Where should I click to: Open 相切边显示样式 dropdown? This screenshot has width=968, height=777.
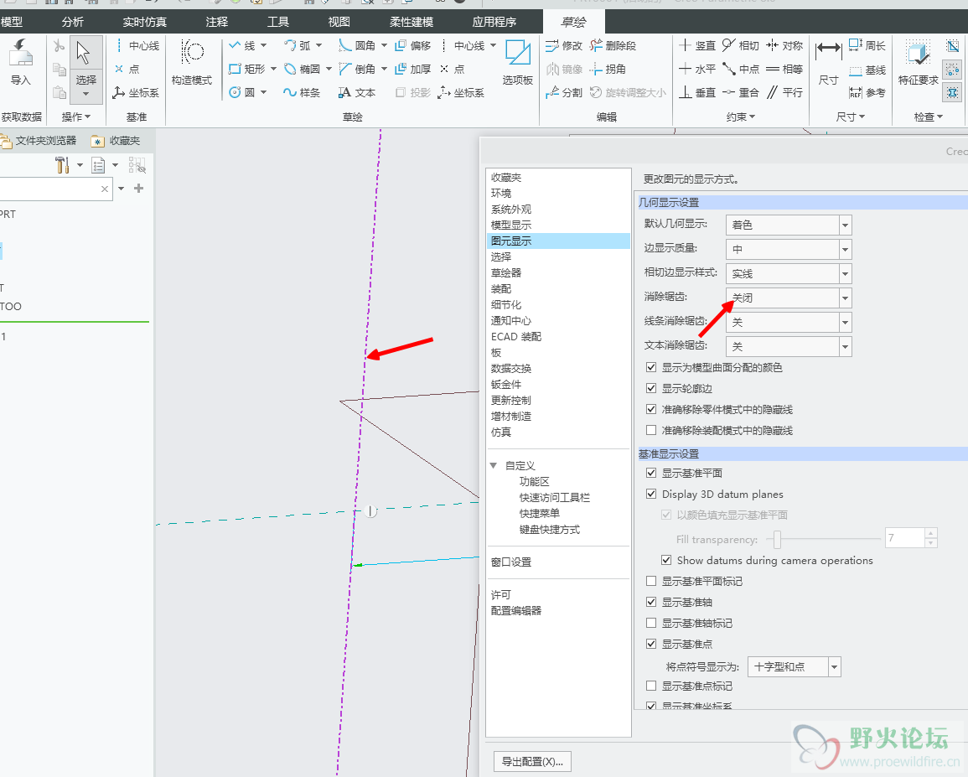point(789,273)
